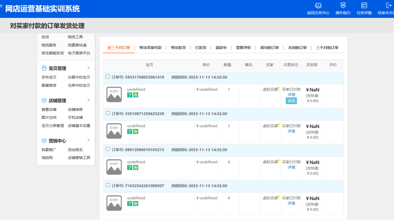Image resolution: width=394 pixels, height=222 pixels.
Task: Open the 三个月前订单 tab
Action: [x=327, y=48]
